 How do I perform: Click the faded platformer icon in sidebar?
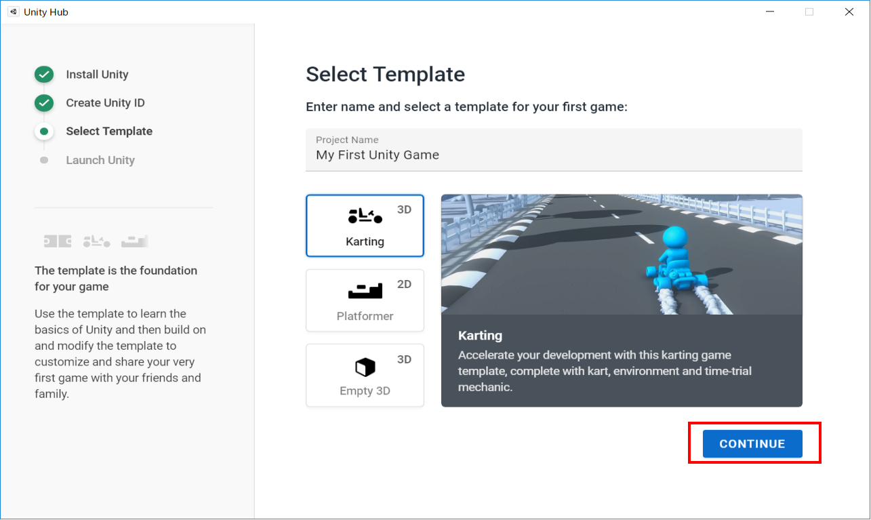(135, 241)
